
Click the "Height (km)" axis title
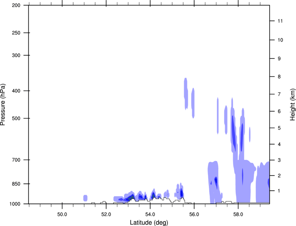292,105
